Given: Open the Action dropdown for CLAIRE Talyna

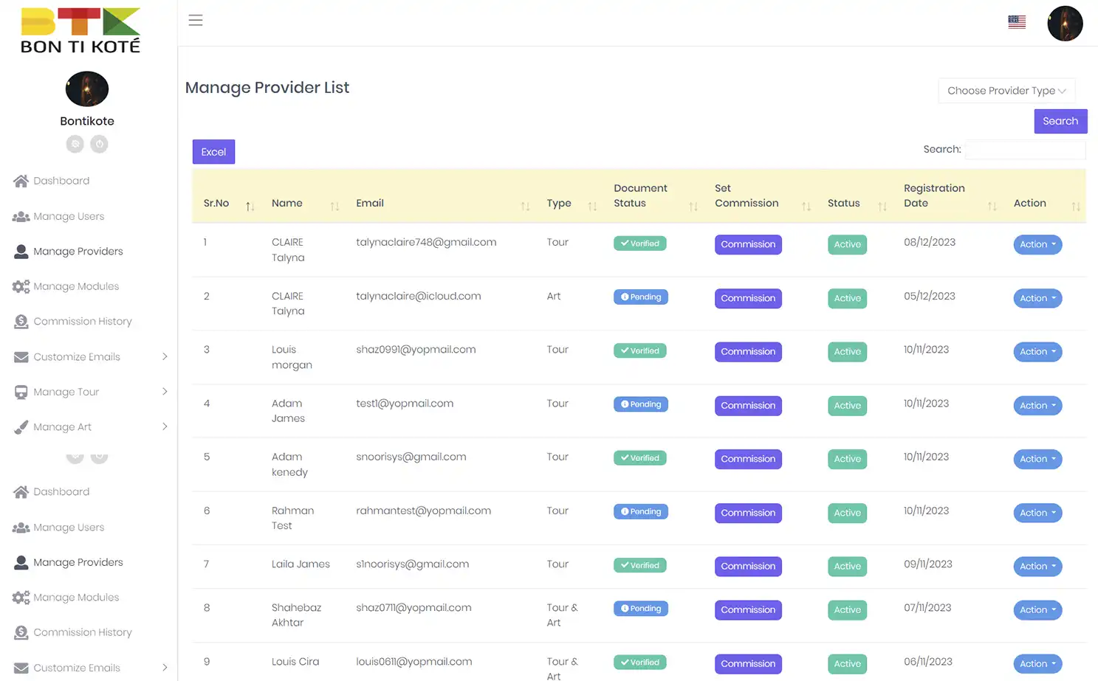Looking at the screenshot, I should (1037, 244).
